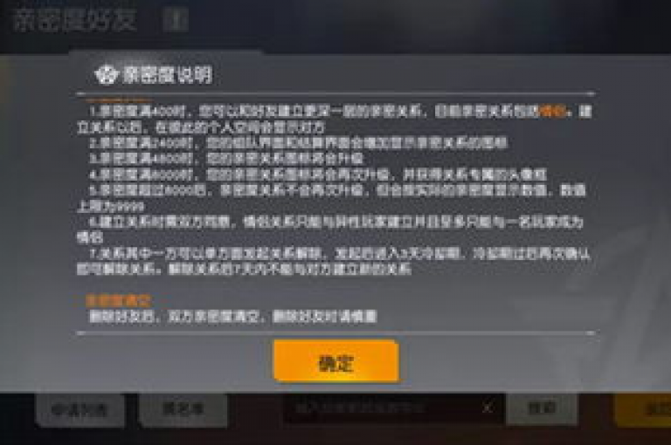Tap the info icon beside 亲密度好友 title
The width and height of the screenshot is (671, 445).
(x=176, y=20)
